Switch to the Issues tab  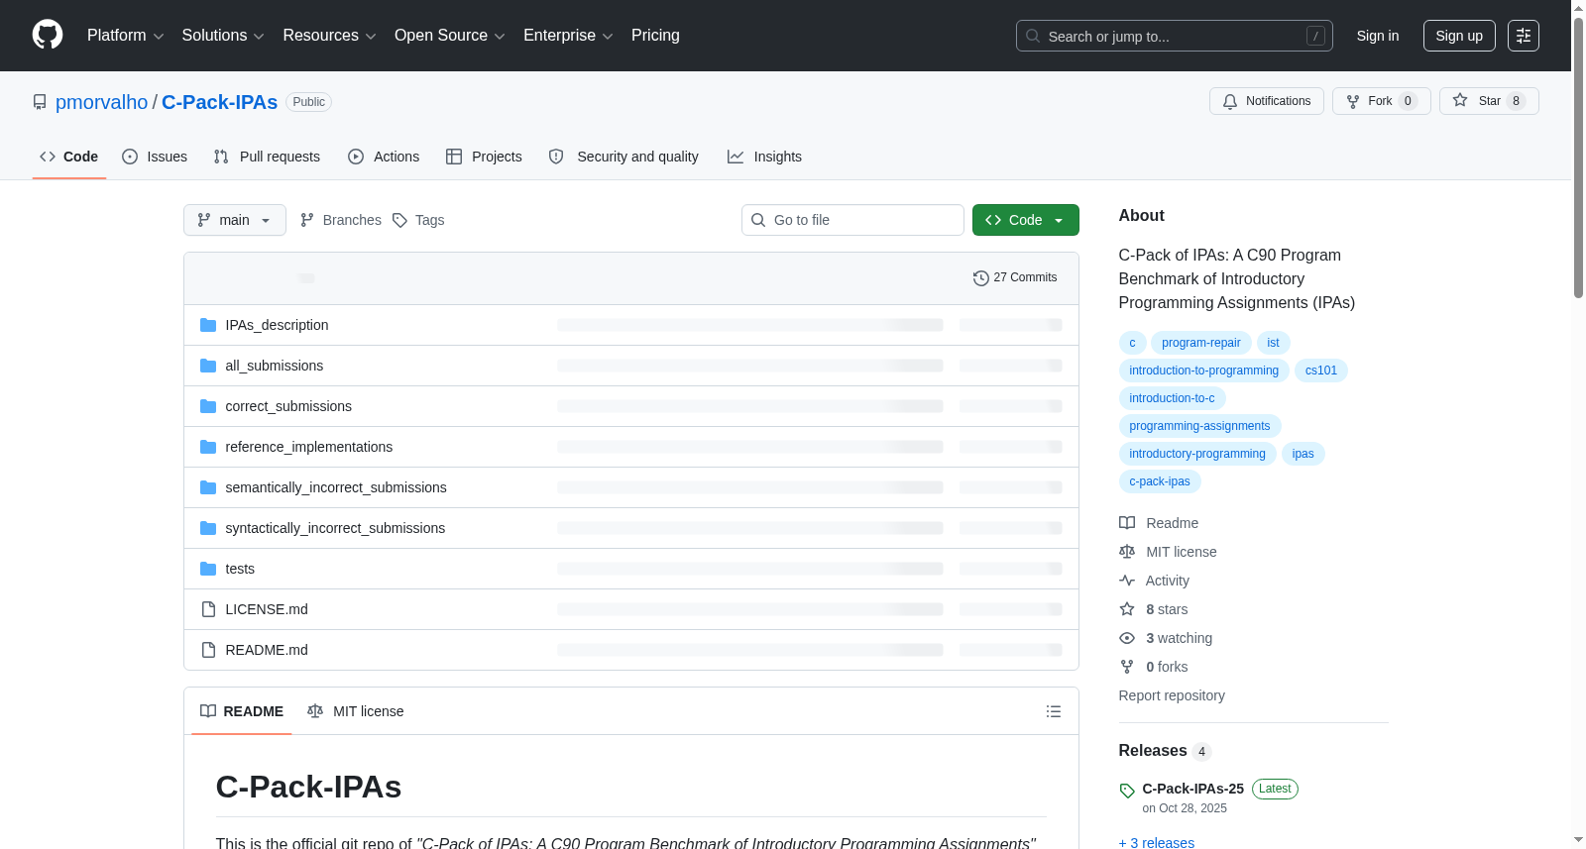155,157
